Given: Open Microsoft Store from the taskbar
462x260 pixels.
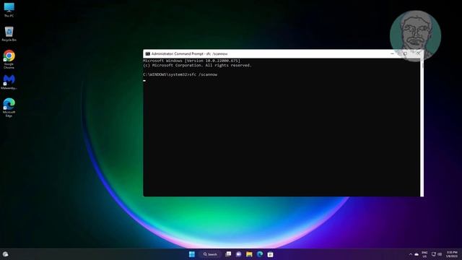Looking at the screenshot, I should (x=270, y=254).
